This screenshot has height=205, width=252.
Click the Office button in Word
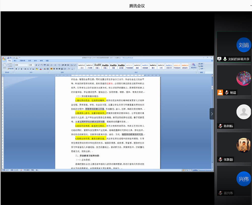click(4, 59)
